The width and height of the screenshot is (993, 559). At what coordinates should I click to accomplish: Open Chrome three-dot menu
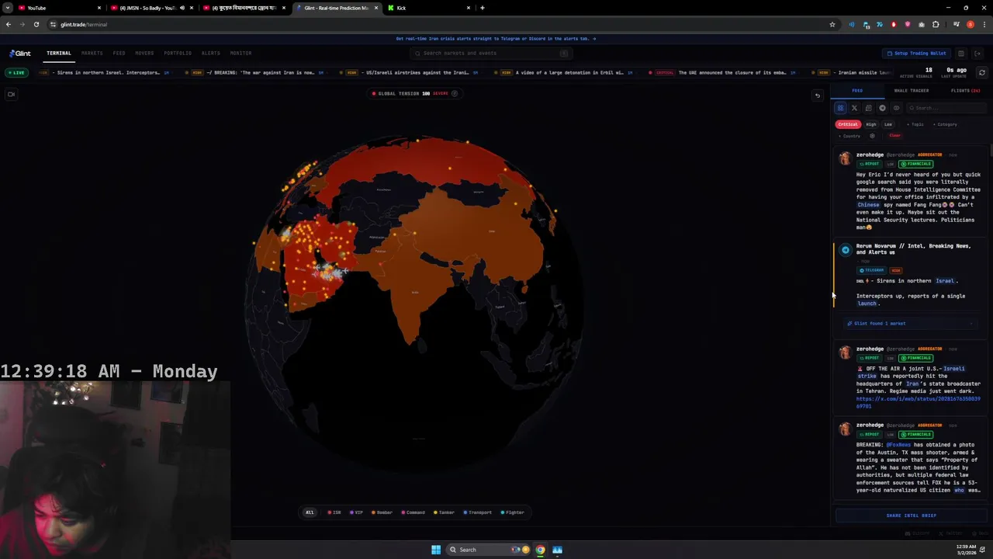point(983,24)
